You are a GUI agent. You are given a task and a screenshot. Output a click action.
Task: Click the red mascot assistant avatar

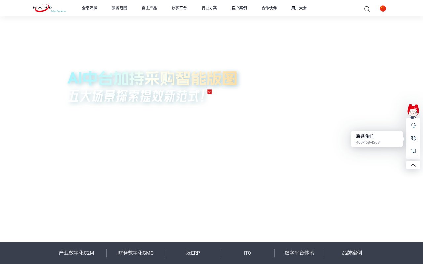(413, 110)
